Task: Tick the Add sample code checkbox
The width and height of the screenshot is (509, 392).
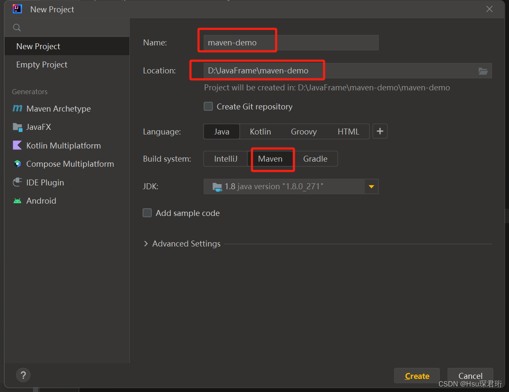Action: click(x=147, y=213)
